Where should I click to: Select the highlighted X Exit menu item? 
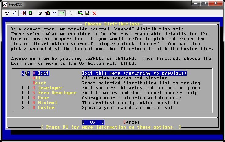click(41, 73)
